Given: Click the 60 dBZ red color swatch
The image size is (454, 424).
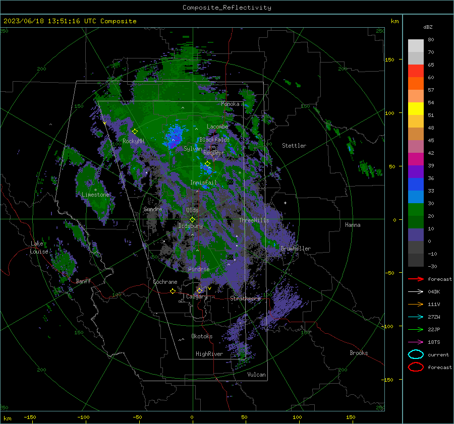Looking at the screenshot, I should point(416,71).
